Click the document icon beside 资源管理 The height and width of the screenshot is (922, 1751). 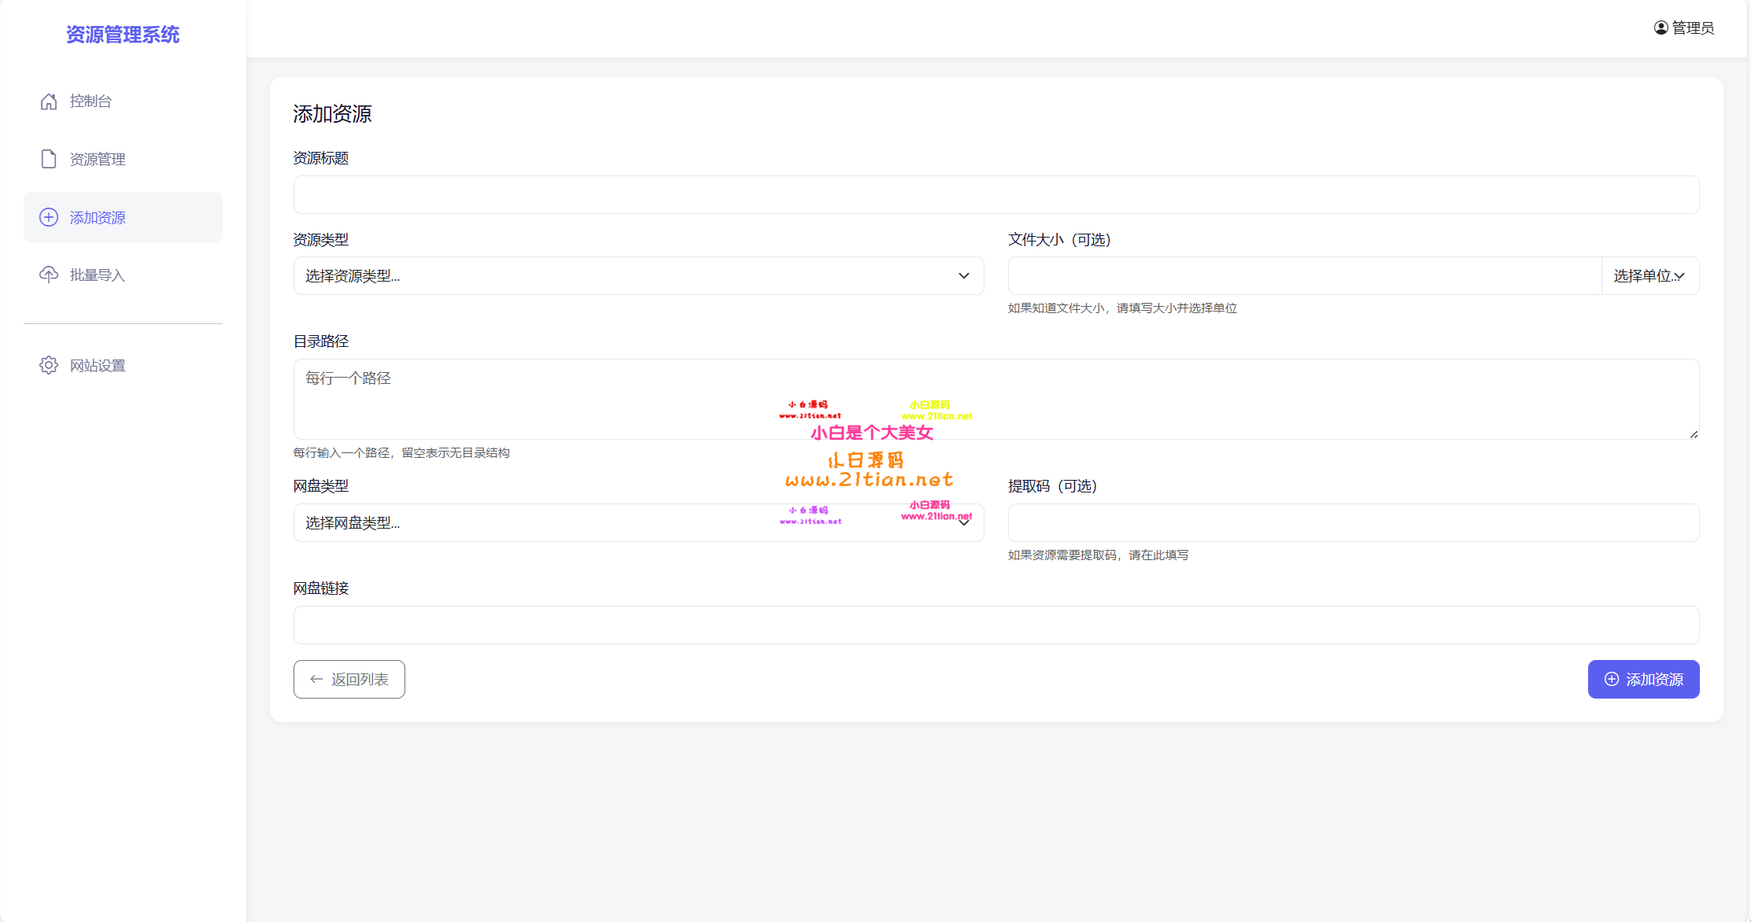(x=49, y=159)
